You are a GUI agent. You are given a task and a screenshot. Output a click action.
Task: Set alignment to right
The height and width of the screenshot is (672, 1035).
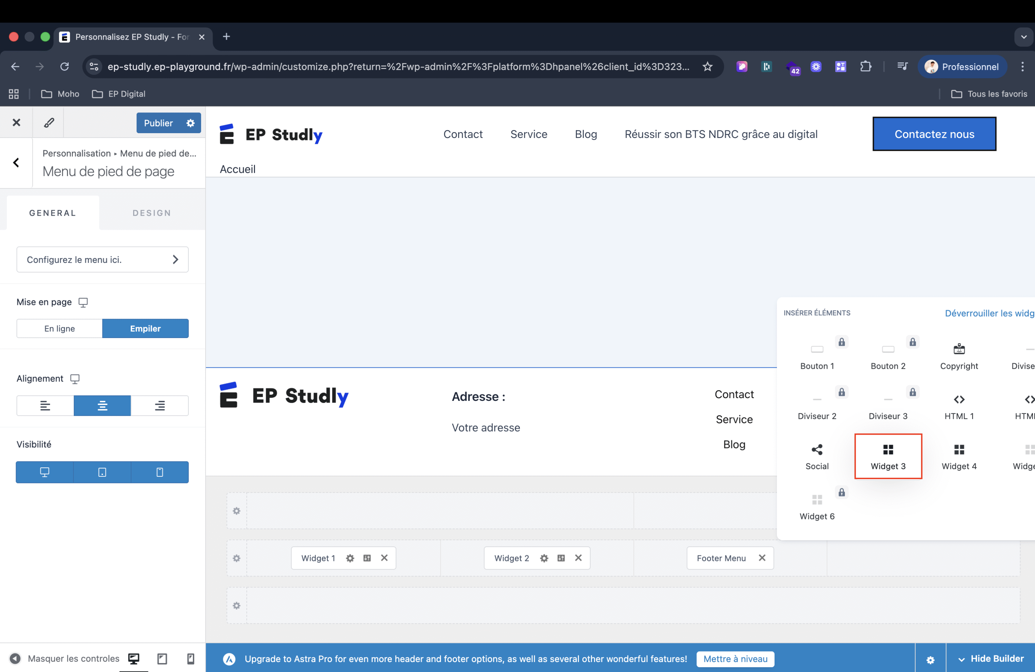(x=160, y=405)
